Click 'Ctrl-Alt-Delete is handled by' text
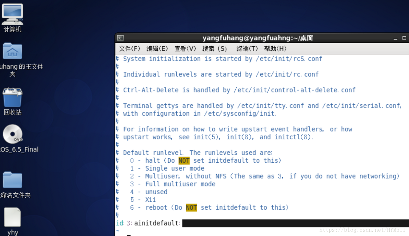 [x=177, y=90]
